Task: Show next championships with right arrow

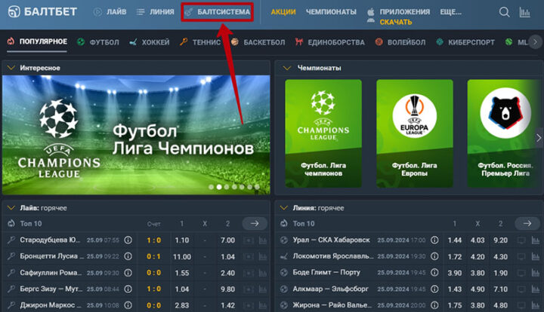Action: 539,138
